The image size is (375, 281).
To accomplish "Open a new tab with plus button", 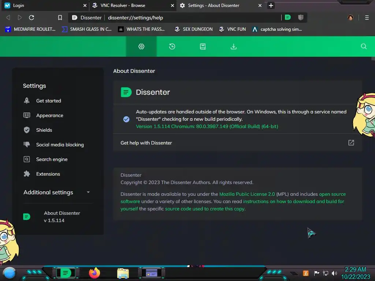I will [271, 5].
